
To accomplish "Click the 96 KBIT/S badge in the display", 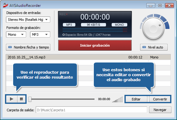I will (94, 25).
